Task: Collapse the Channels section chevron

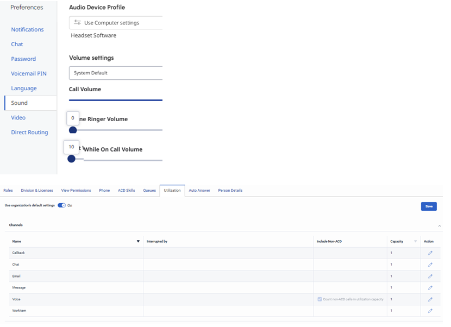Action: 440,225
